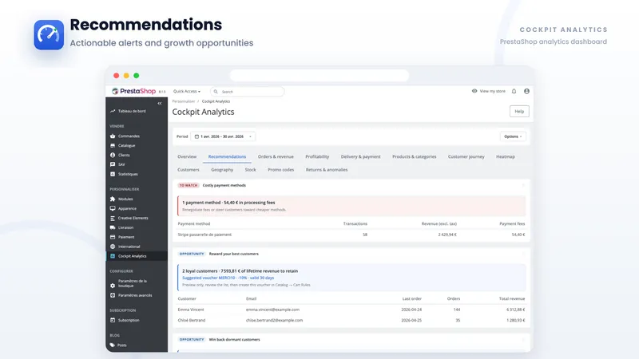Collapse the Costly payment methods card
Screen dimensions: 639x359
[x=523, y=185]
